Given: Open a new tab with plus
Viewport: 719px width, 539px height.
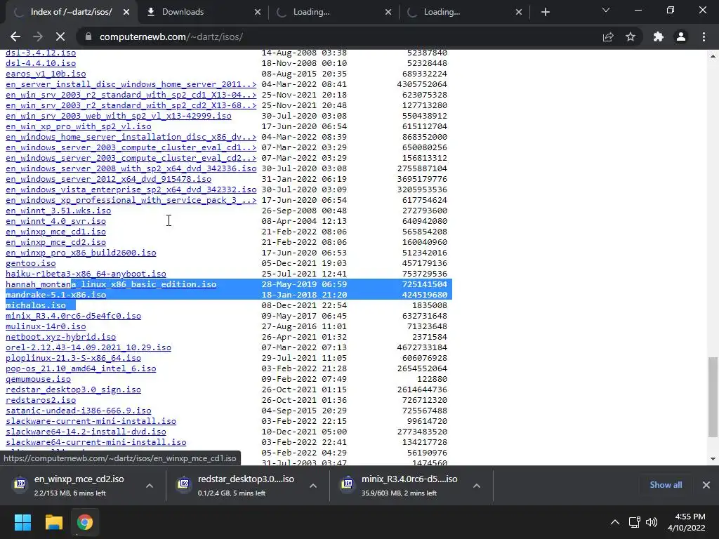Looking at the screenshot, I should click(545, 12).
